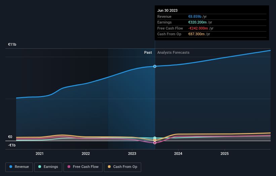Click the 'Jun 30 2023' tooltip date
This screenshot has height=176, width=276.
(167, 10)
